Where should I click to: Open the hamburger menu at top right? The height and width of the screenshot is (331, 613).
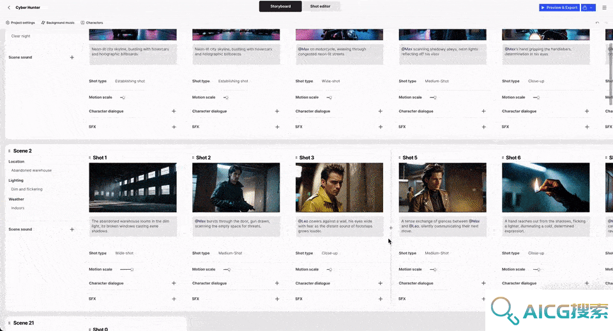(605, 8)
